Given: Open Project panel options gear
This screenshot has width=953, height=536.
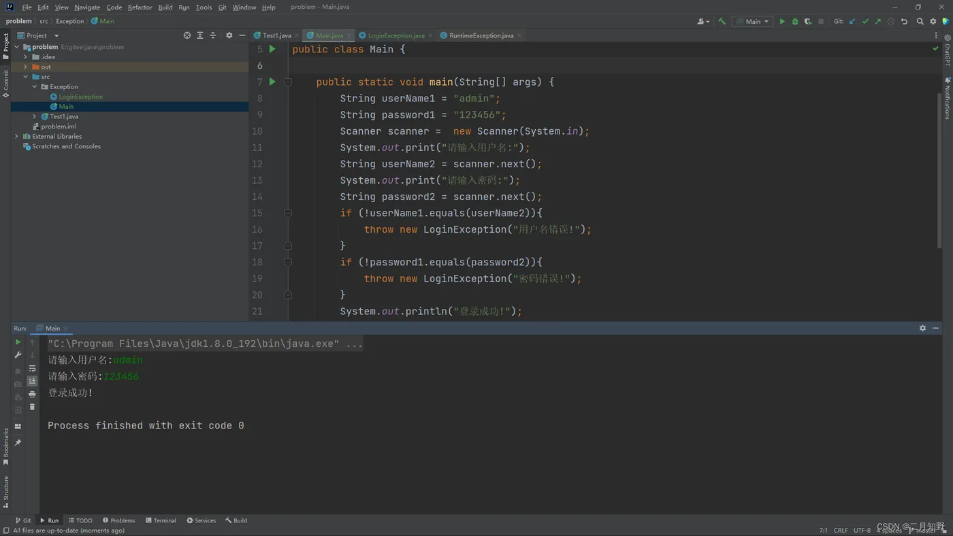Looking at the screenshot, I should pos(229,35).
